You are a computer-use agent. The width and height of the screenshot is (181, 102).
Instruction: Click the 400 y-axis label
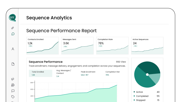click(32, 96)
